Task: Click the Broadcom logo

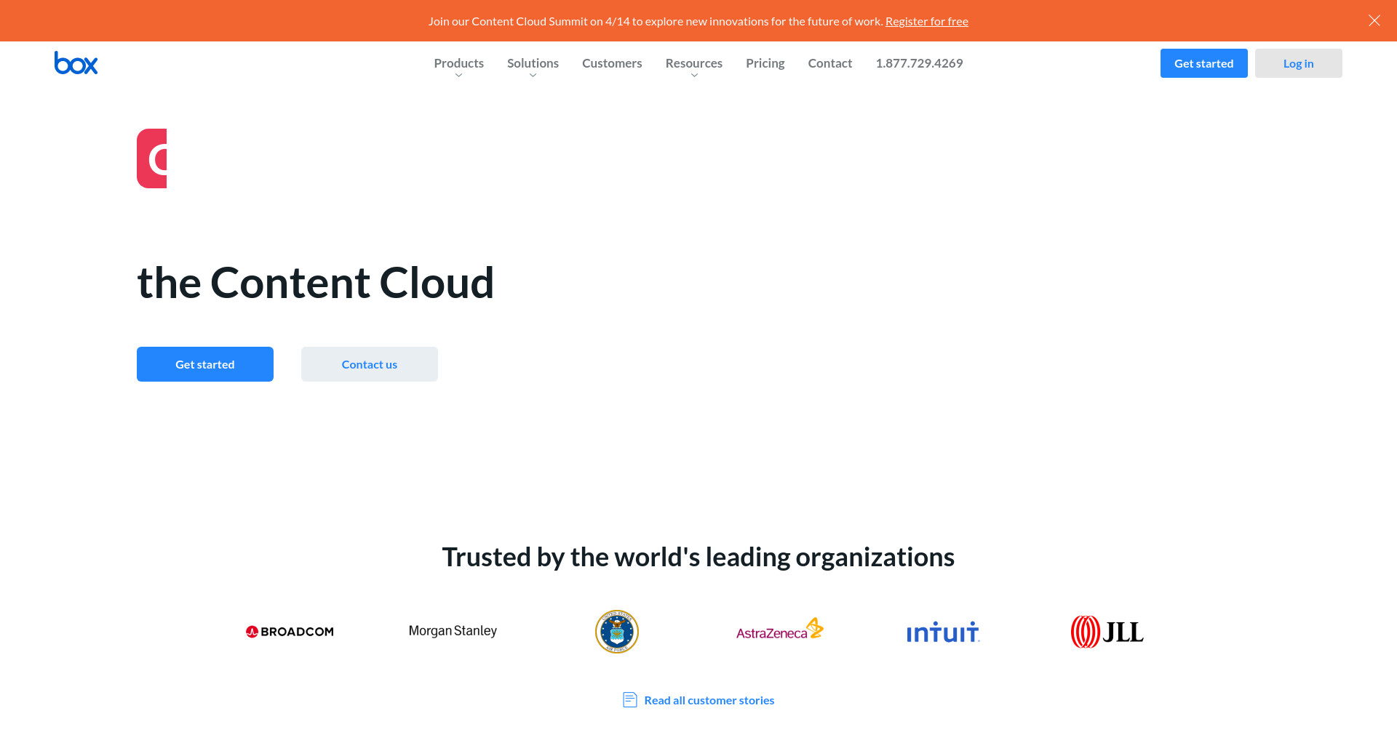Action: coord(290,632)
